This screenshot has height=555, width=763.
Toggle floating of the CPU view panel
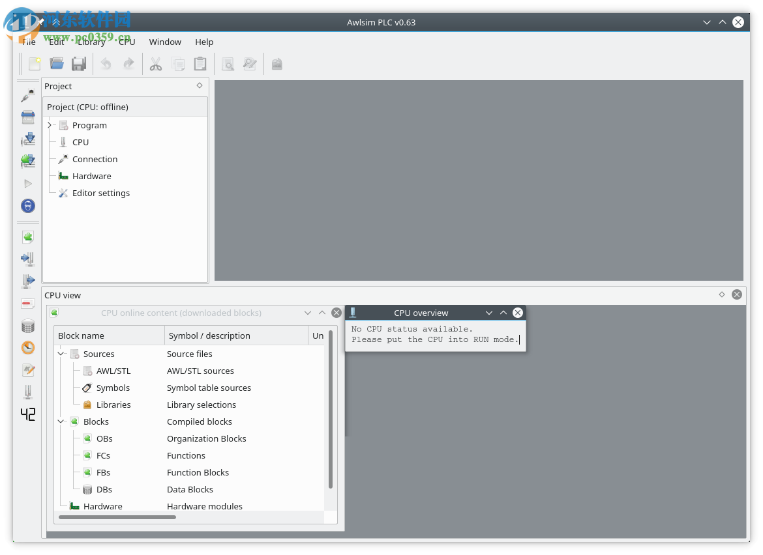(x=722, y=294)
